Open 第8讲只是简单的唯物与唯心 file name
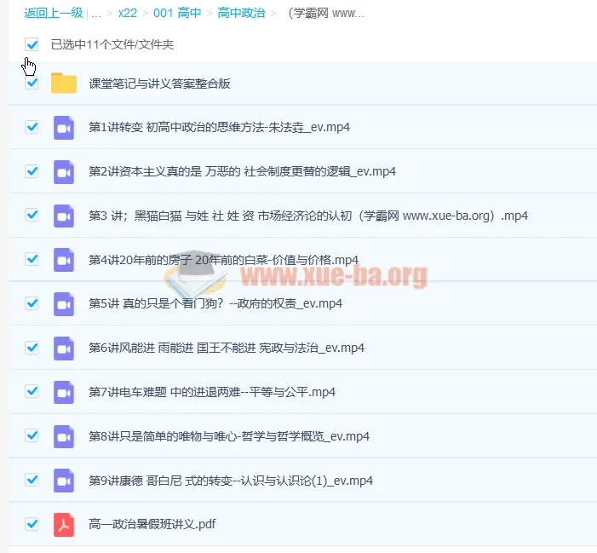The image size is (597, 553). [x=229, y=436]
